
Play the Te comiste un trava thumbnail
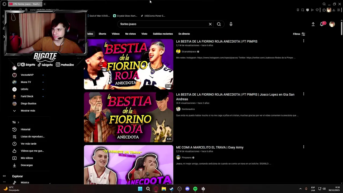(x=129, y=165)
